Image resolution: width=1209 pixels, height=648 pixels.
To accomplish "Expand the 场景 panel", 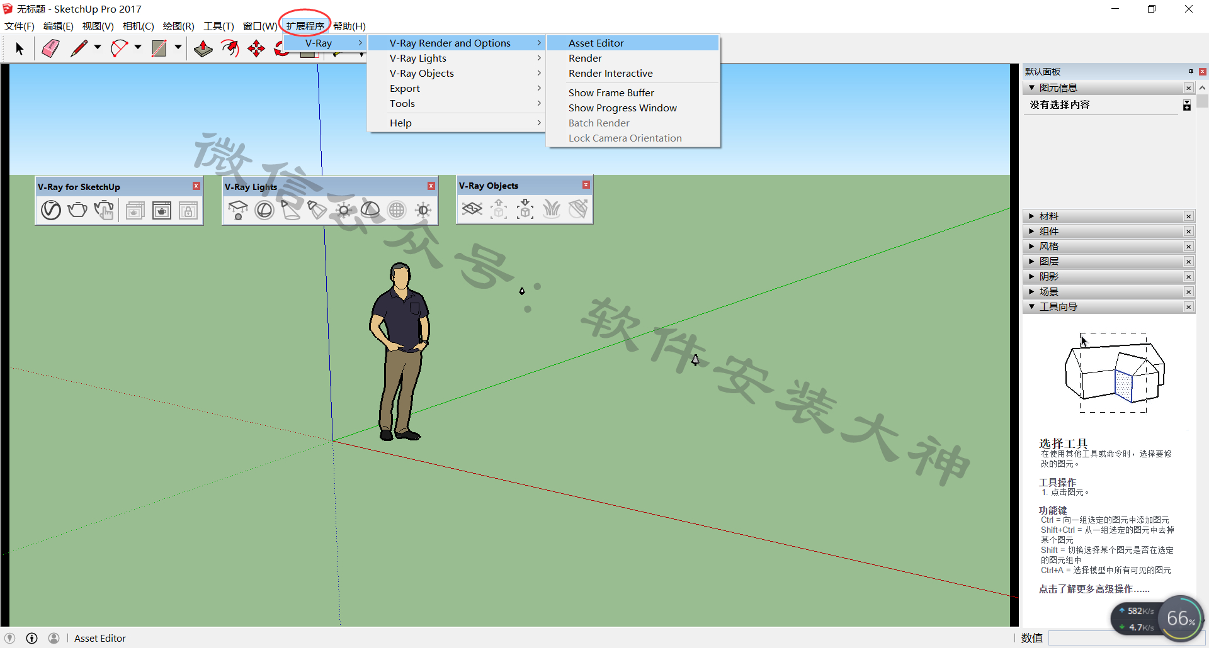I will pos(1031,292).
